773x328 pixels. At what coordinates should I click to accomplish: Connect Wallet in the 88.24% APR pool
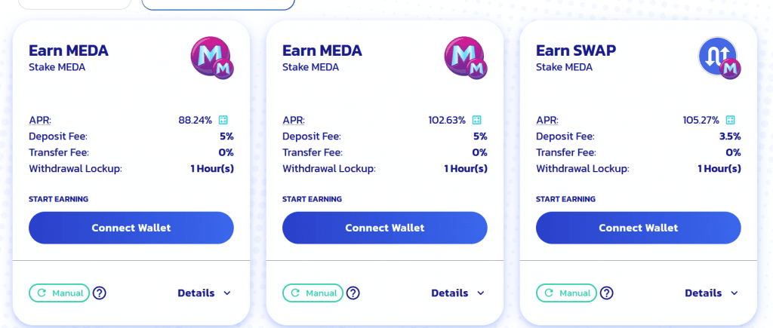[131, 228]
